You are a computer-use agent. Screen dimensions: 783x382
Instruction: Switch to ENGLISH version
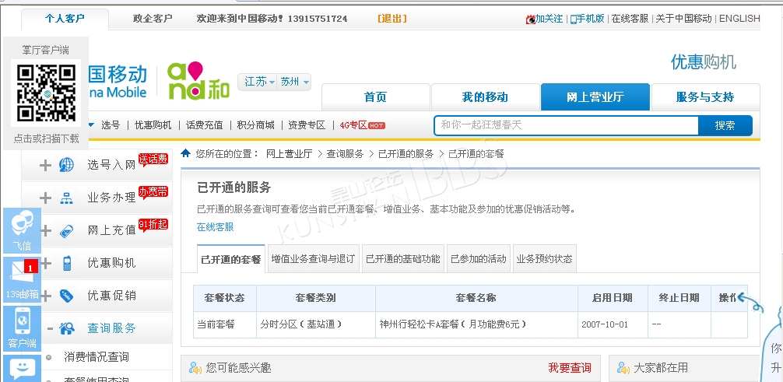click(x=739, y=19)
